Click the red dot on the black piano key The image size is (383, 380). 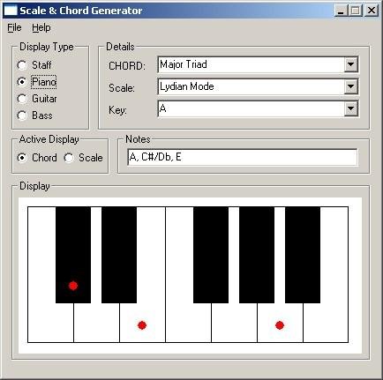point(73,286)
